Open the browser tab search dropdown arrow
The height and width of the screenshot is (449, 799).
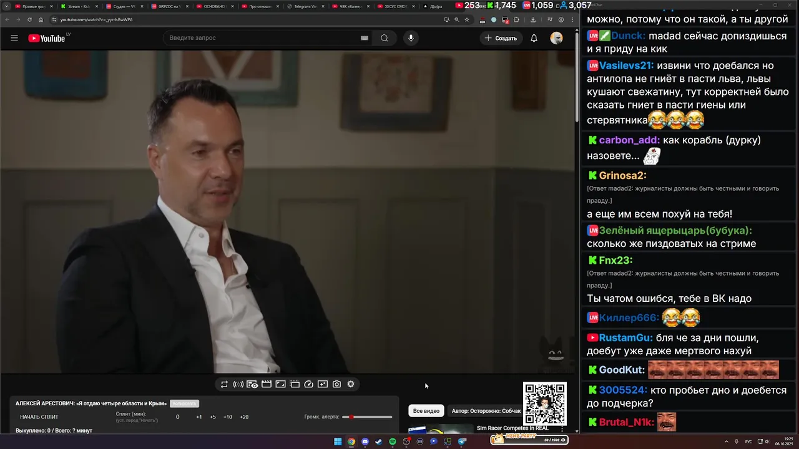7,6
